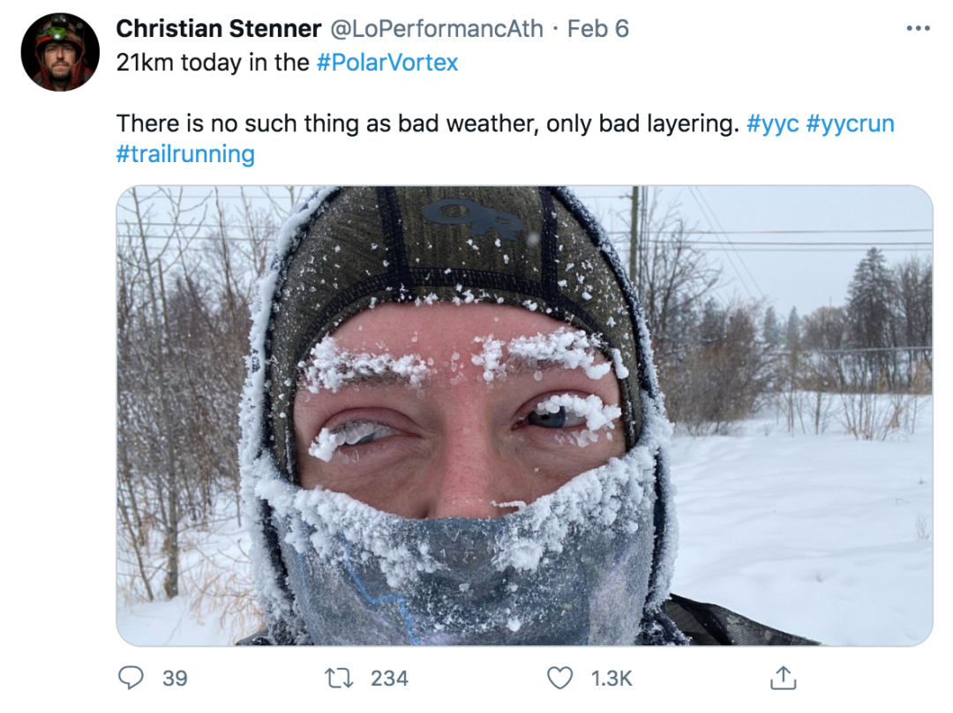Like the tweet with heart icon
Screen dimensions: 953x713
tap(559, 677)
